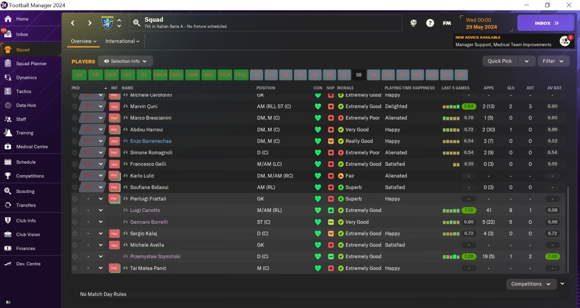Screen dimensions: 580x308
Task: Click the squad list vertical scrollbar
Action: tap(567, 230)
